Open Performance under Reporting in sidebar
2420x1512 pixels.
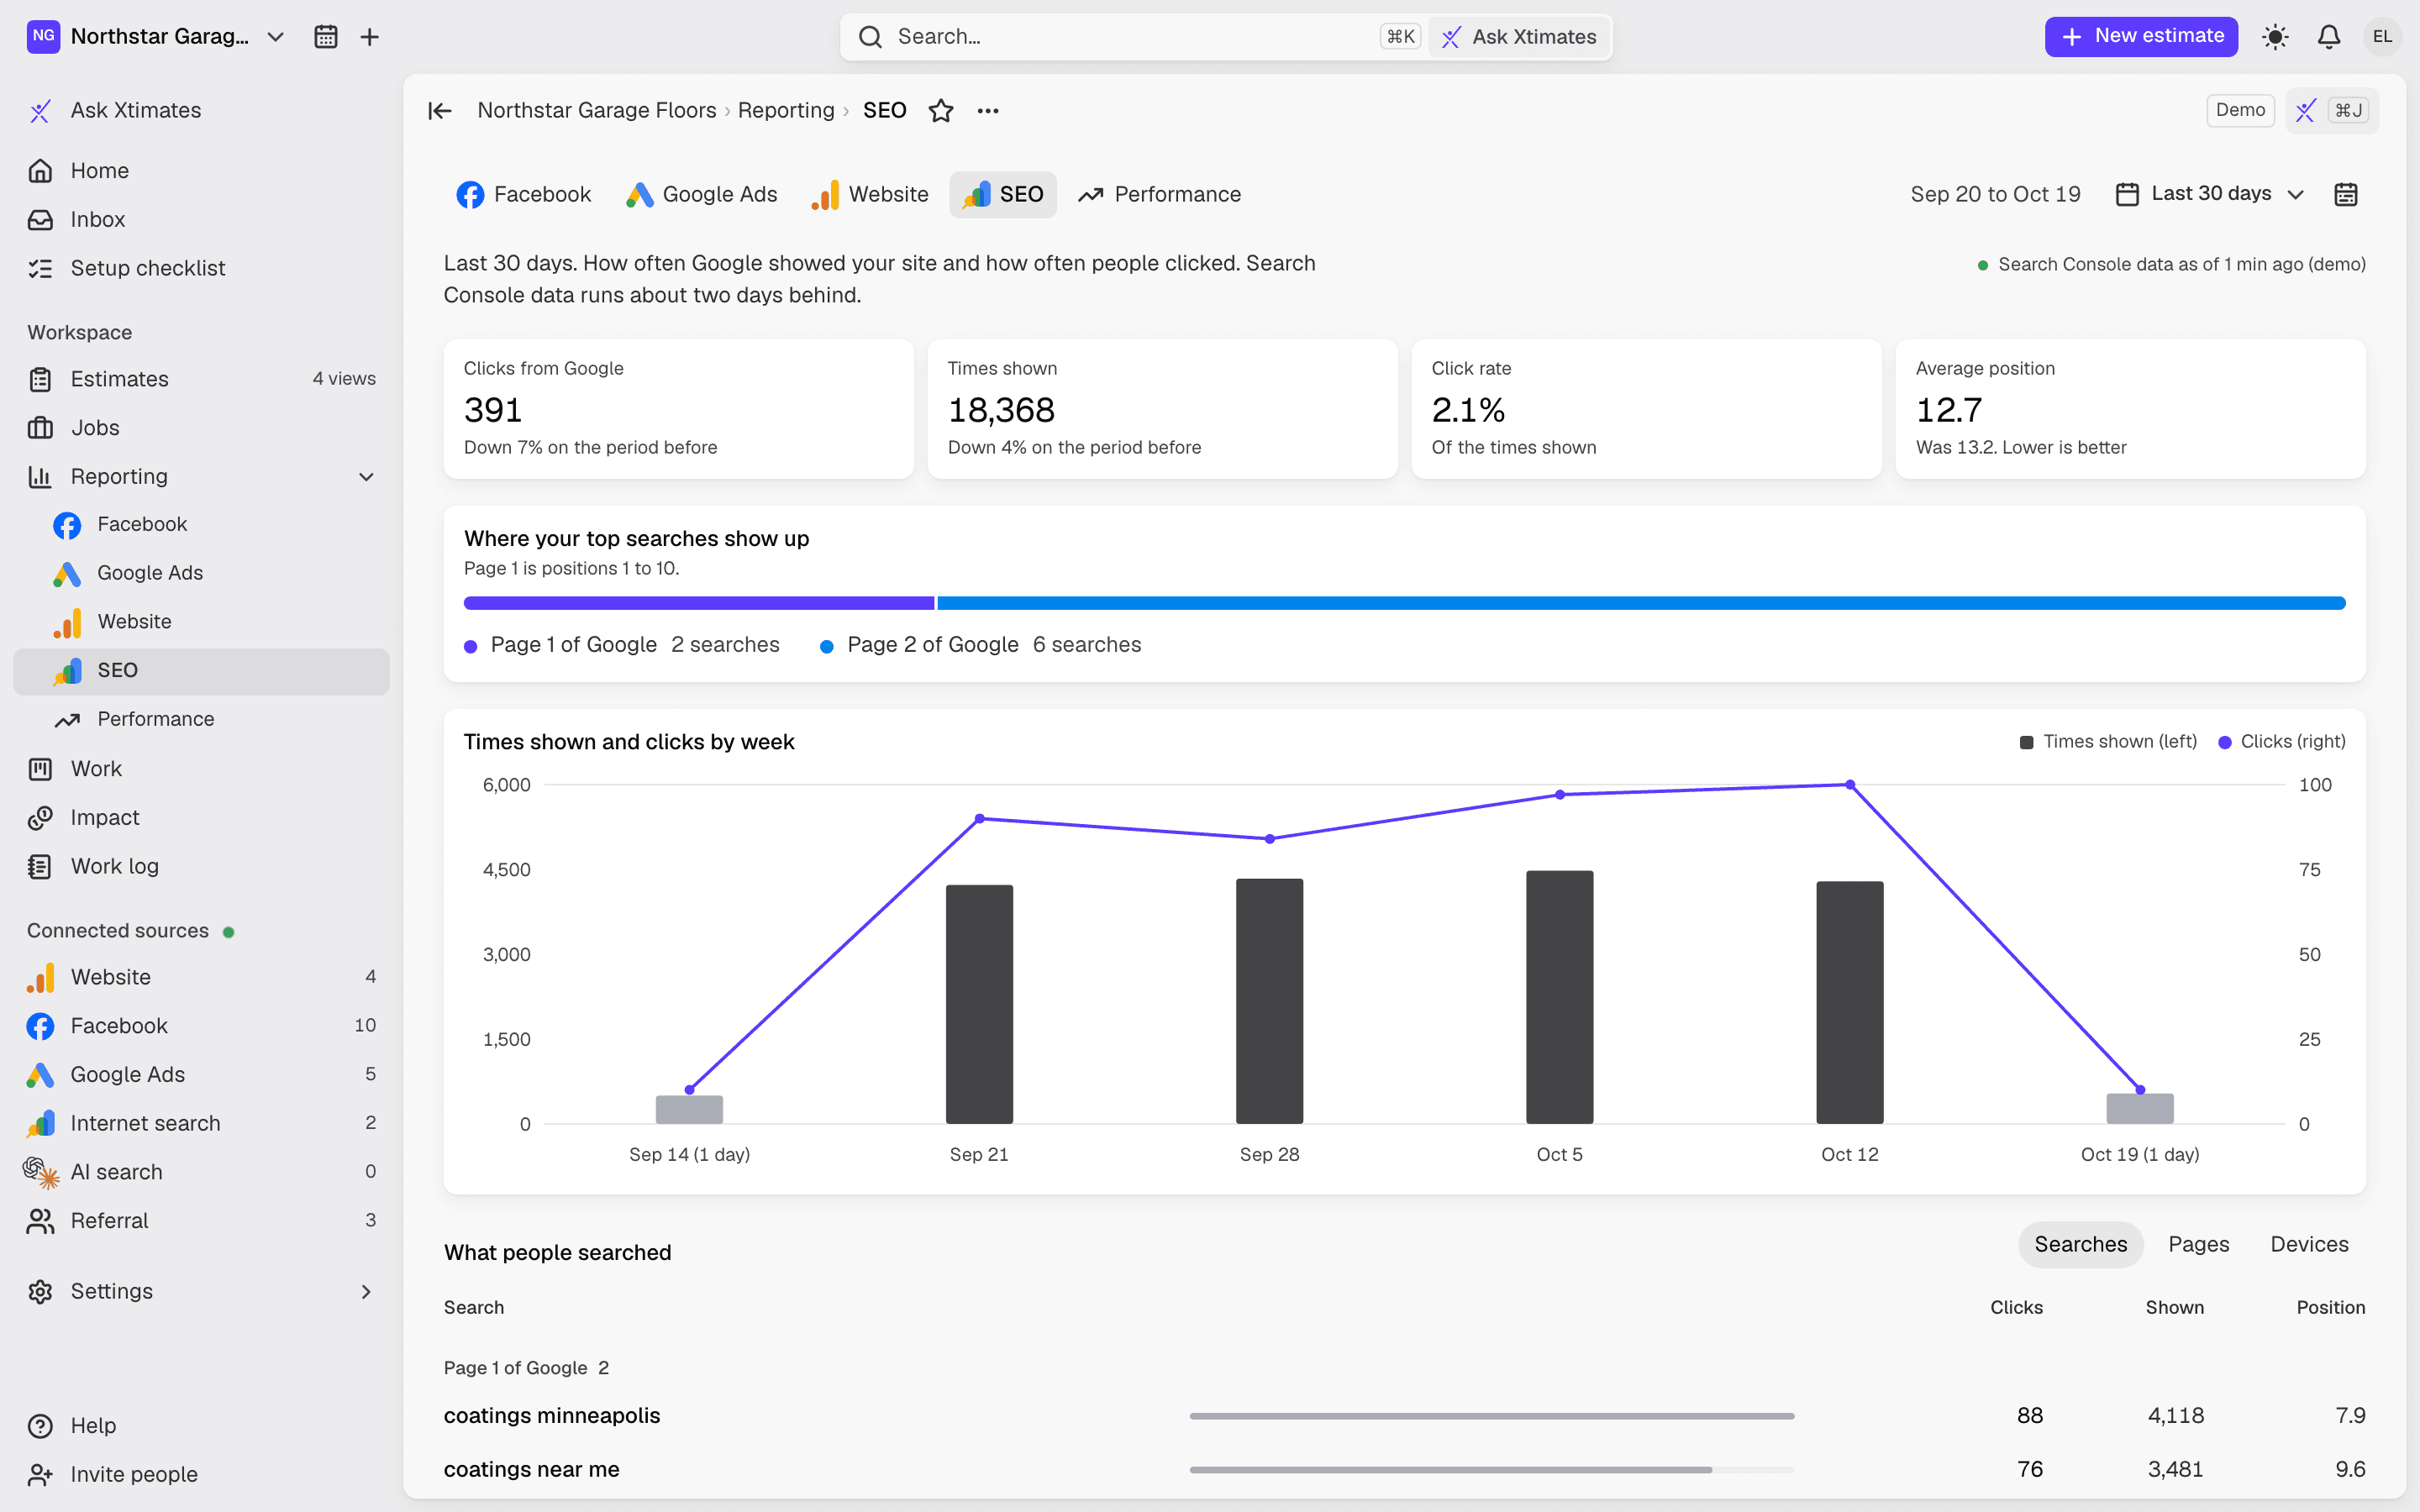201,720
